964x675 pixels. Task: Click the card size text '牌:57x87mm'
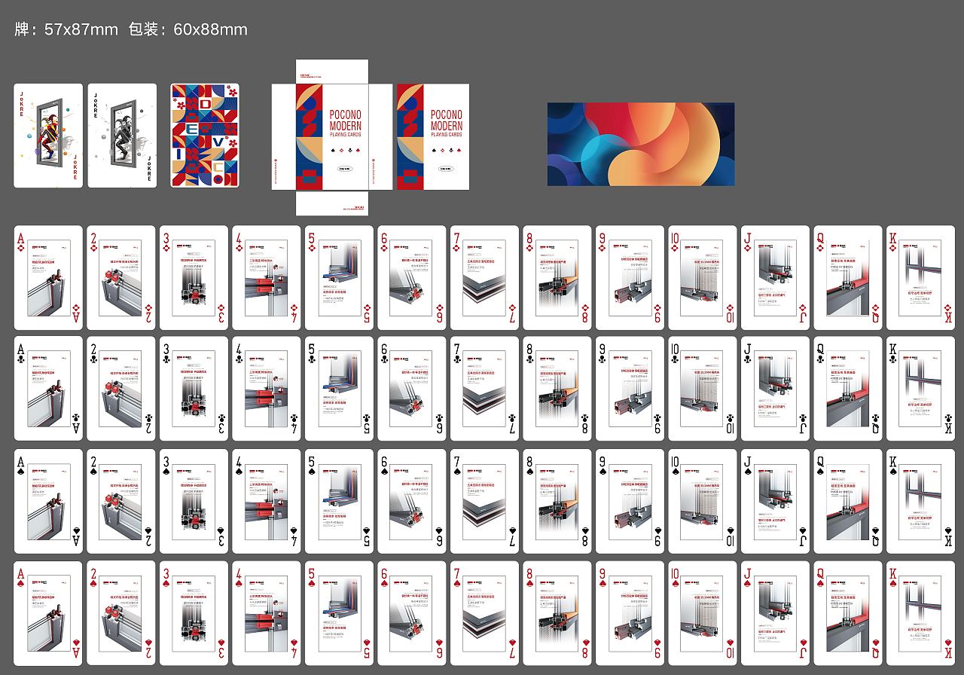pos(66,29)
